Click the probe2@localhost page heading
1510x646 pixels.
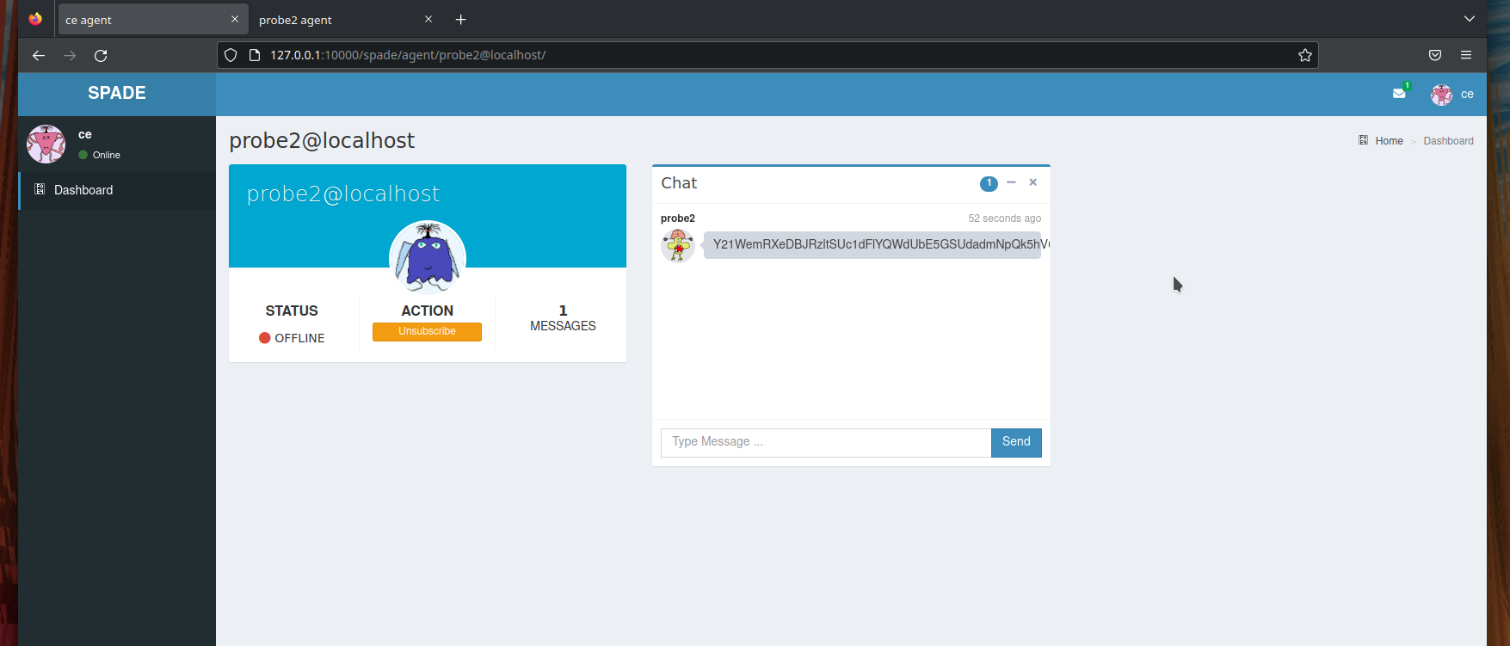point(322,140)
